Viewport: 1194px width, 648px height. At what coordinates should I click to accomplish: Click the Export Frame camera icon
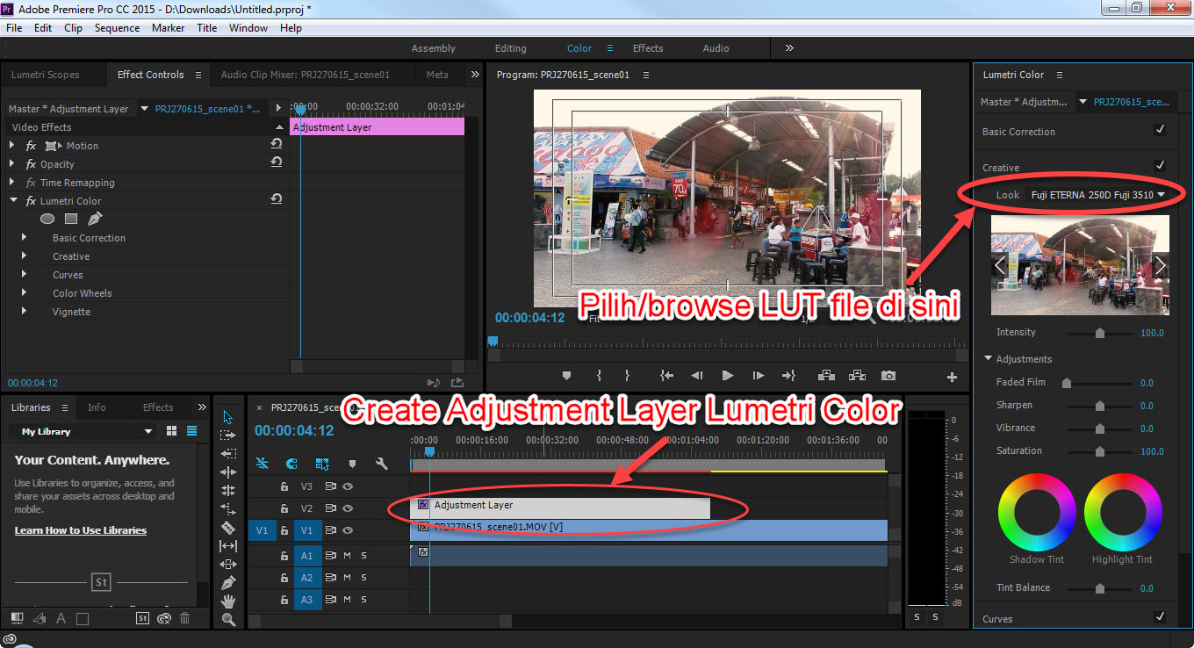click(888, 376)
